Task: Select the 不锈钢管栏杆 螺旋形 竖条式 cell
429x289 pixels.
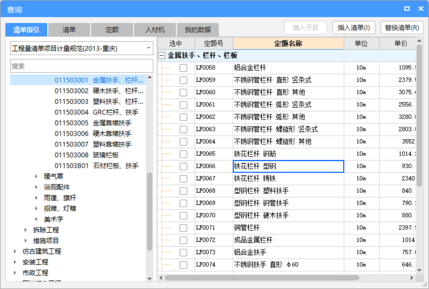Action: click(288, 129)
